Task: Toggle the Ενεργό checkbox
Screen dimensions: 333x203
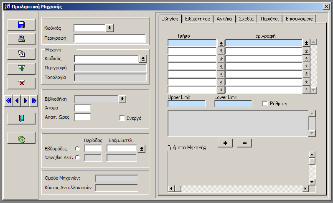Action: click(x=122, y=118)
